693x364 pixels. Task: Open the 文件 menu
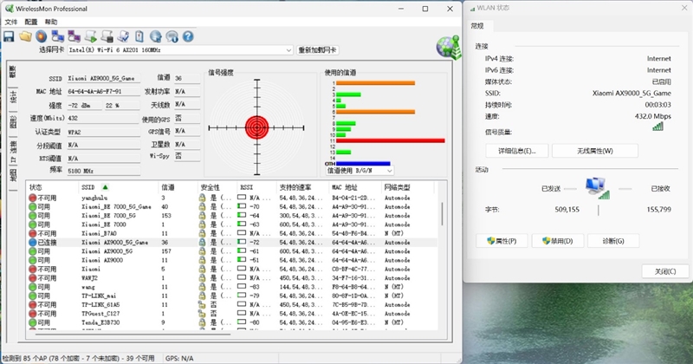(x=11, y=22)
